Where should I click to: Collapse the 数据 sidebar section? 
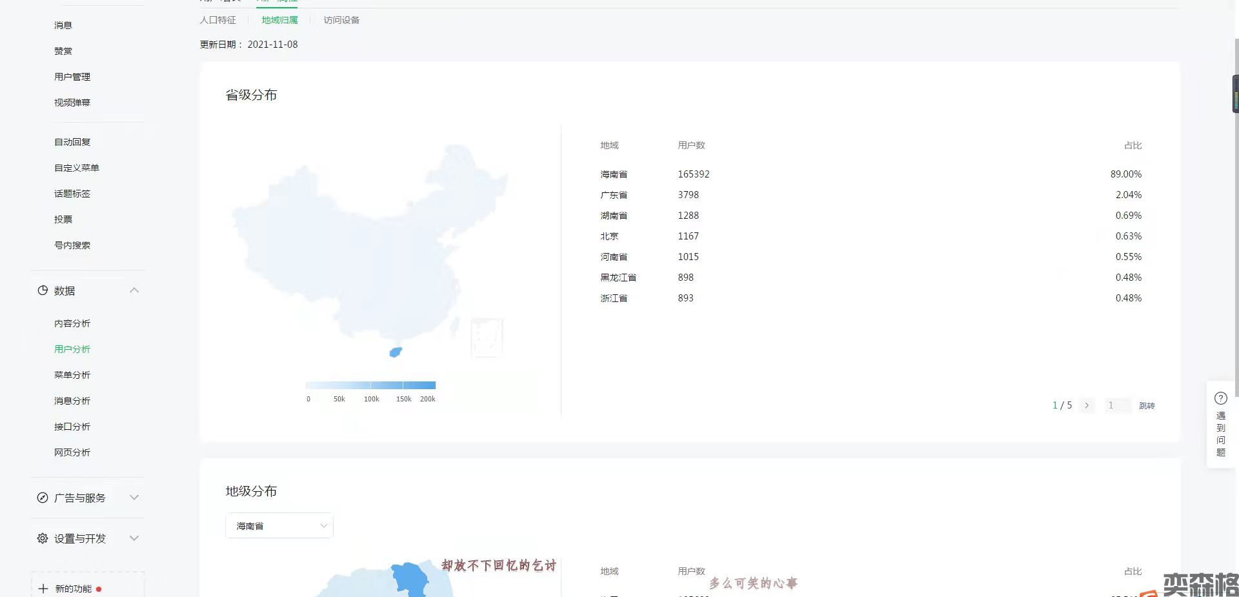click(134, 290)
